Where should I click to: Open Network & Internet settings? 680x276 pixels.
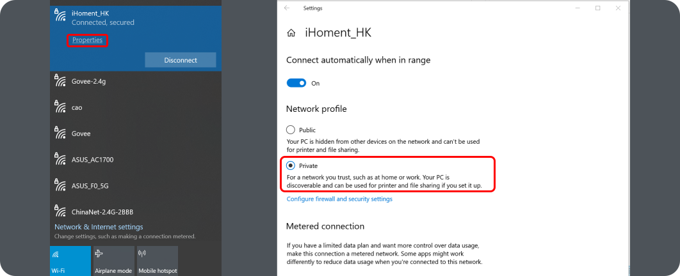99,227
